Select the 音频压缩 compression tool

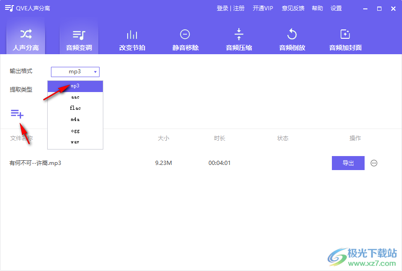coord(238,39)
